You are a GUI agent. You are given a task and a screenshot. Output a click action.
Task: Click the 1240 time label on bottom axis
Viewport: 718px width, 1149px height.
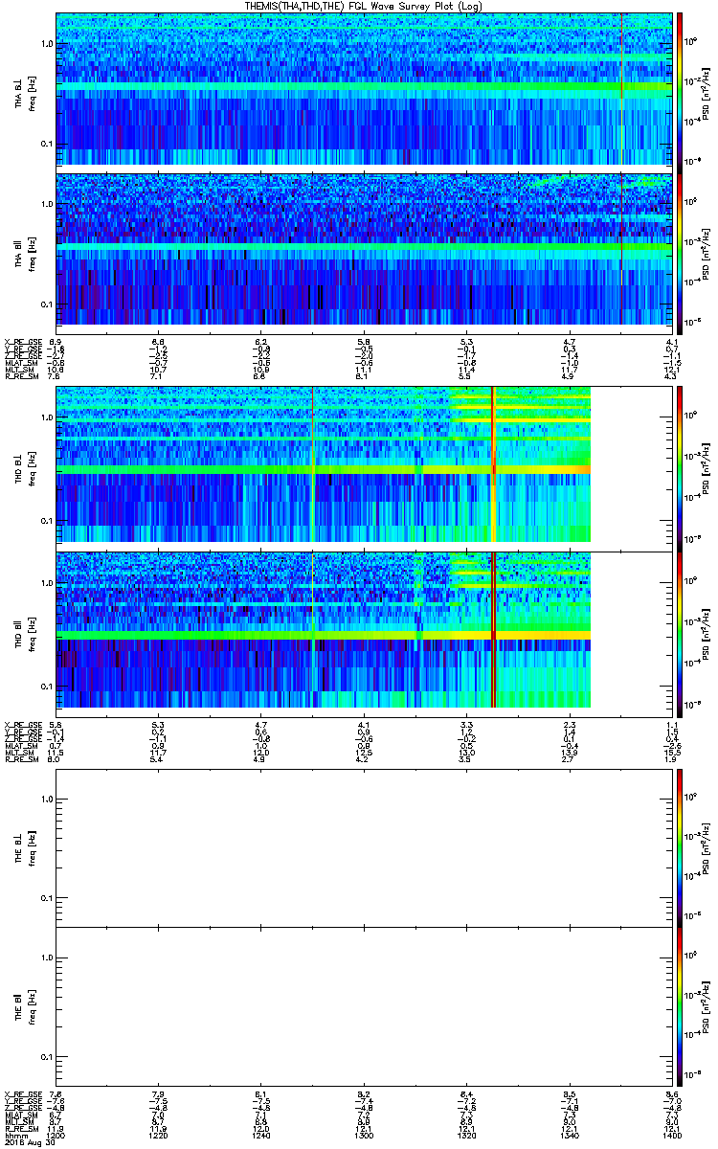pyautogui.click(x=261, y=1135)
